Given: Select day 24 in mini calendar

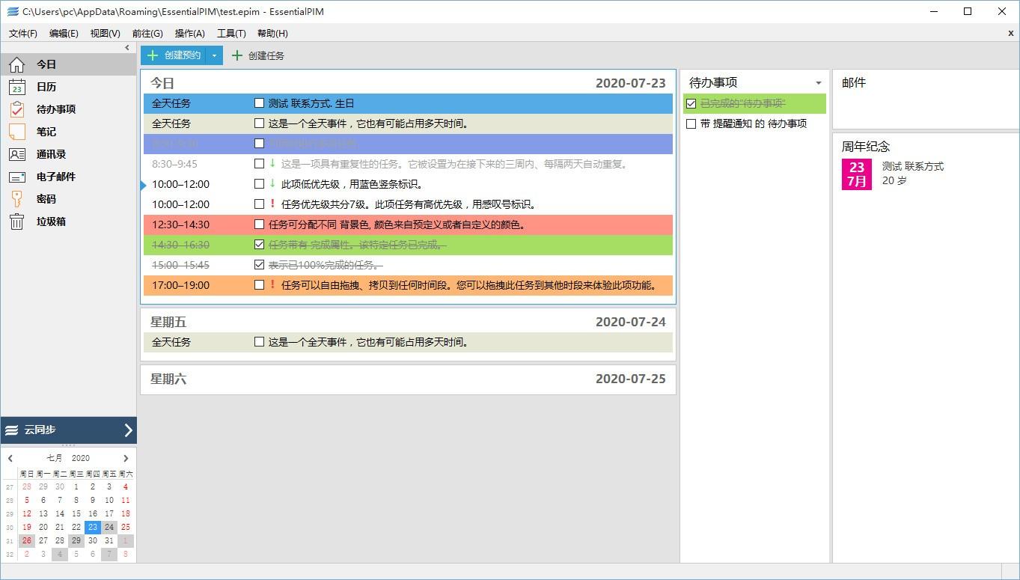Looking at the screenshot, I should point(109,527).
